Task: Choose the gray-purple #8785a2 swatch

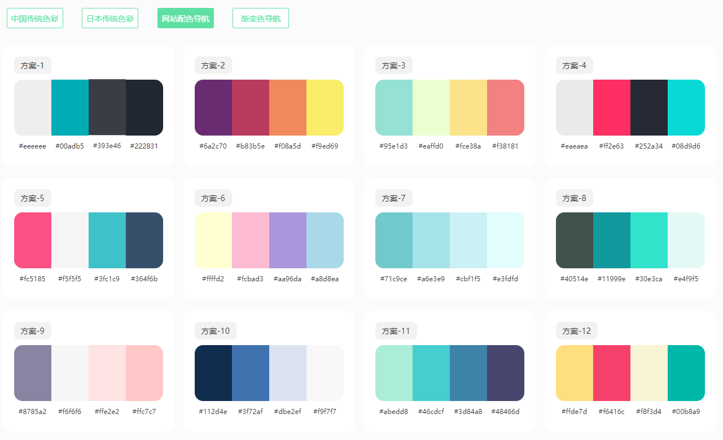Action: point(33,373)
